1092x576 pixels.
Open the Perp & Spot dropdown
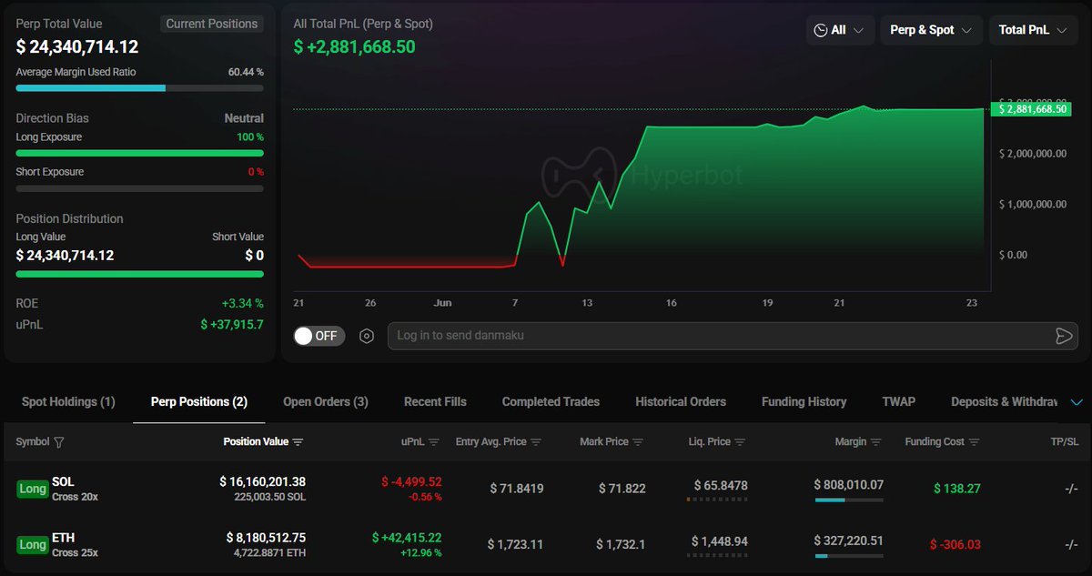[931, 30]
